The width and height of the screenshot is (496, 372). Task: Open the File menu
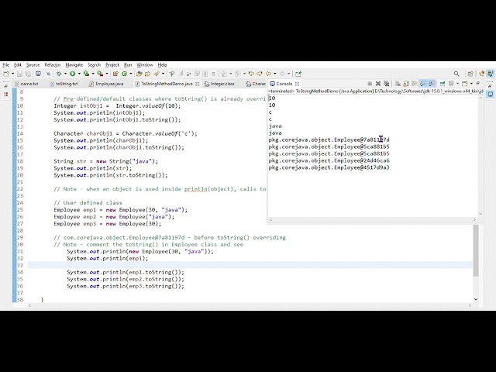pos(5,65)
